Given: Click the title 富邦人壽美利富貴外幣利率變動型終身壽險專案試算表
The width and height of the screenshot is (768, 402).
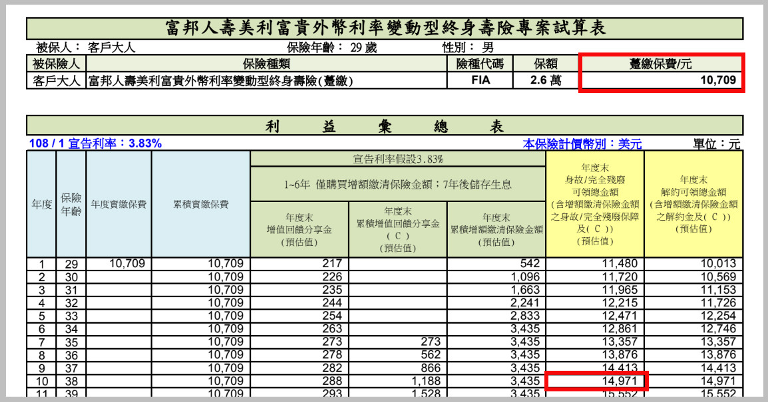Looking at the screenshot, I should 385,29.
